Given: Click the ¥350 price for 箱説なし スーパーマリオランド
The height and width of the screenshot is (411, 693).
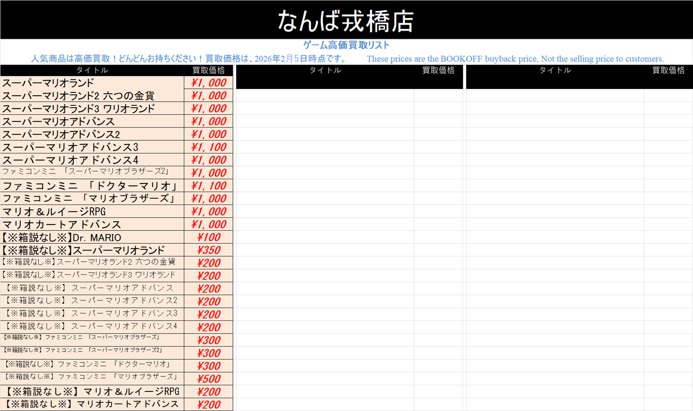Looking at the screenshot, I should (x=208, y=250).
